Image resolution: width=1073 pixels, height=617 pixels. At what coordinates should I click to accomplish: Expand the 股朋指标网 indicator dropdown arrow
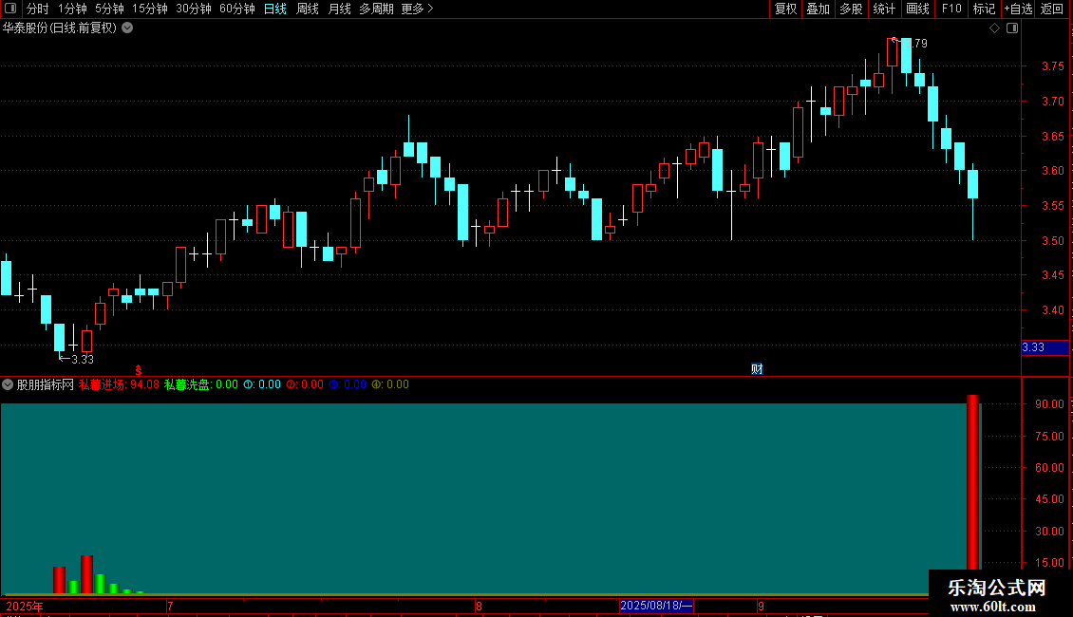pos(8,384)
